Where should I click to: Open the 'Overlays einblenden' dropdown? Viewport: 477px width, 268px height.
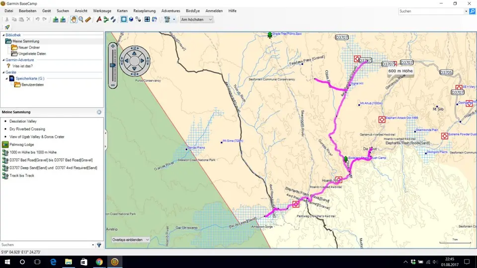point(131,240)
